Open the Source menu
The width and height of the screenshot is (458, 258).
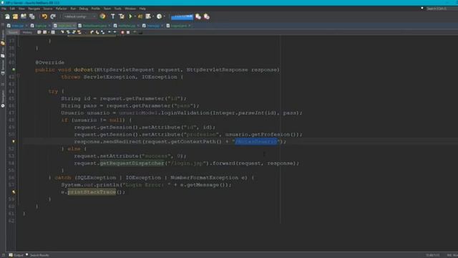pos(48,9)
